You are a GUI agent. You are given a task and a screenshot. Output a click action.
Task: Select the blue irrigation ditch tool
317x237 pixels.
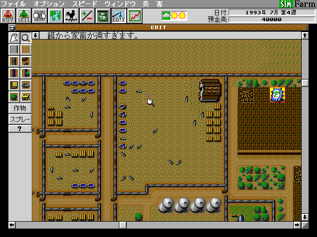coord(14,73)
